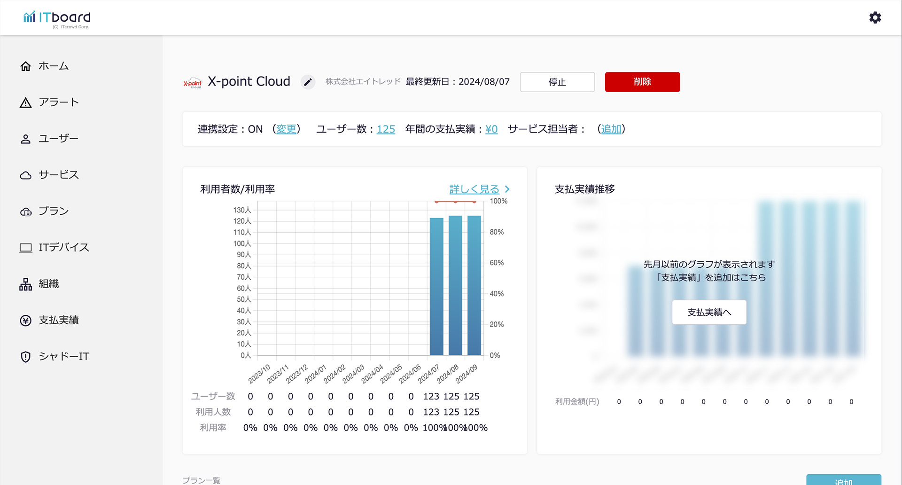Click the laptop ITデバイス icon
Image resolution: width=902 pixels, height=485 pixels.
click(26, 248)
